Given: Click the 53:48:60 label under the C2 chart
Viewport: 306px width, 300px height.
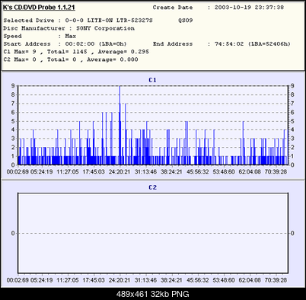Looking at the screenshot, I should point(224,280).
